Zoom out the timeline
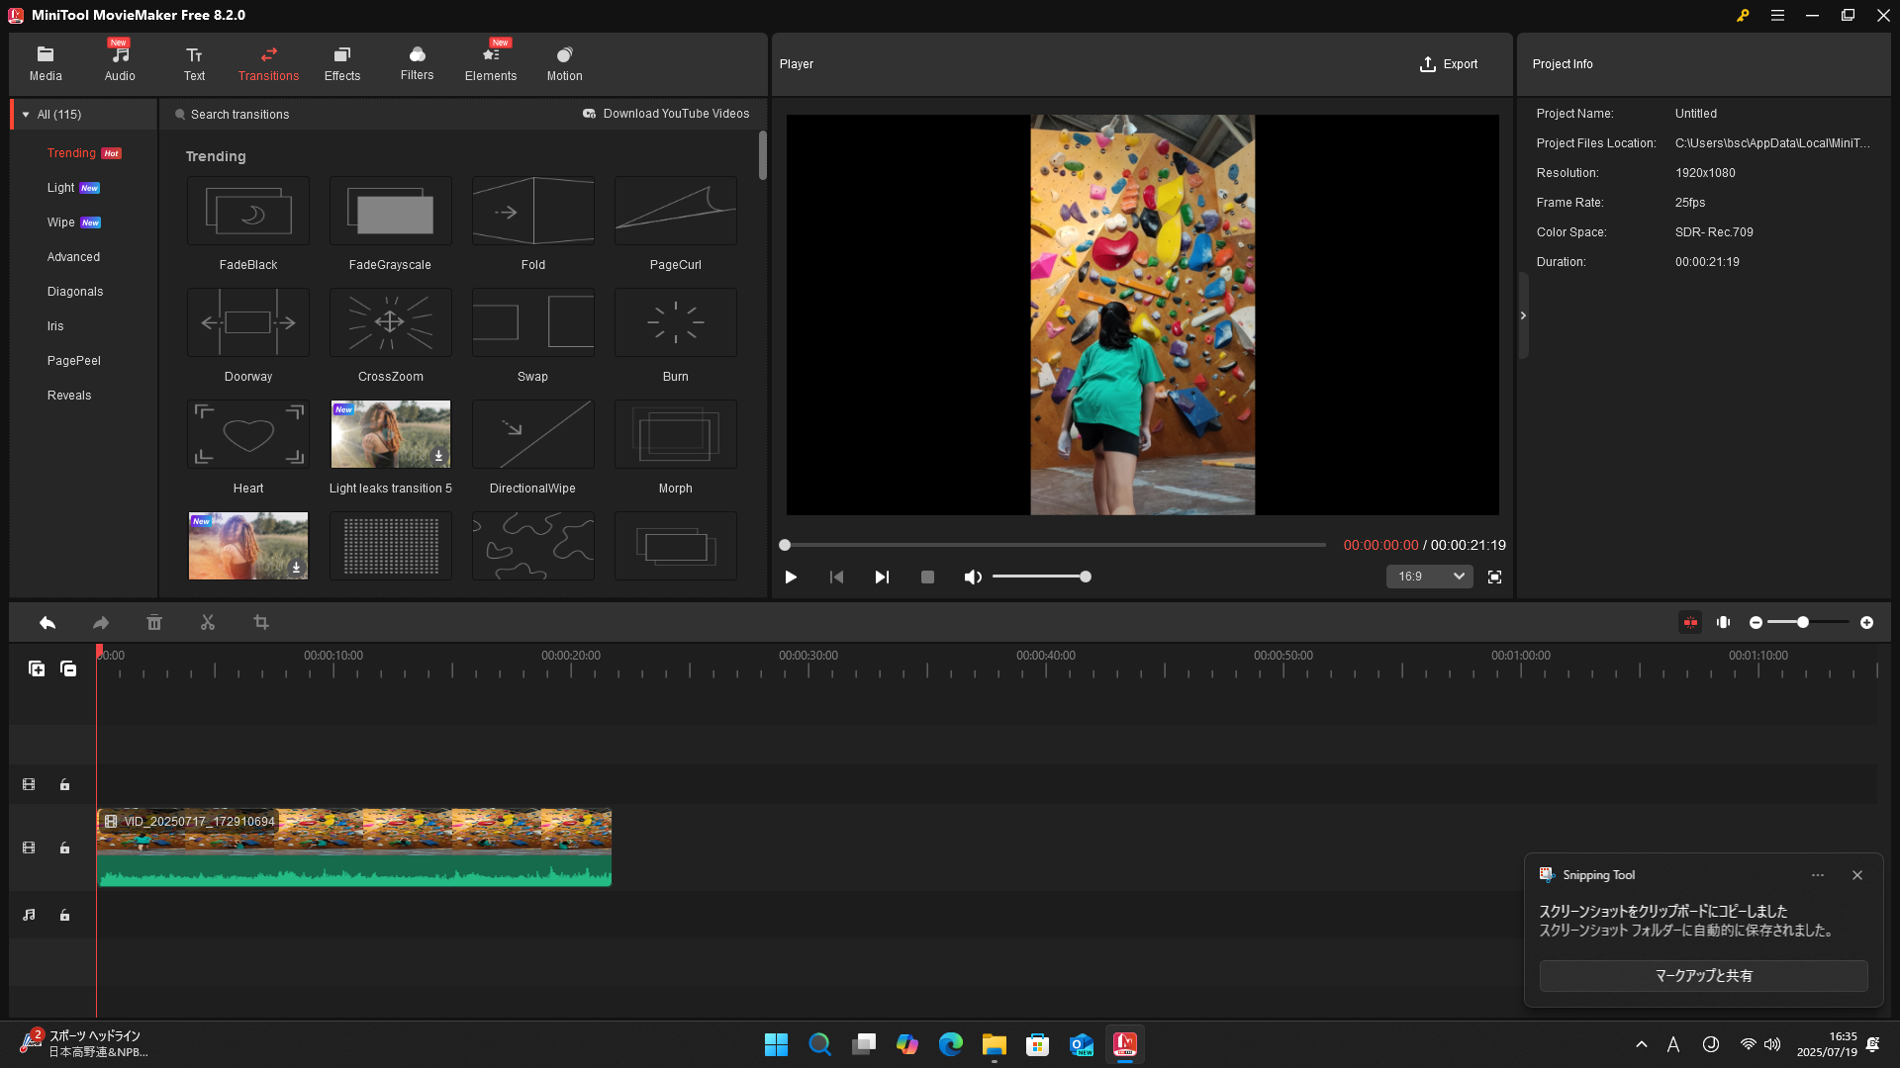This screenshot has width=1900, height=1068. [x=1756, y=623]
